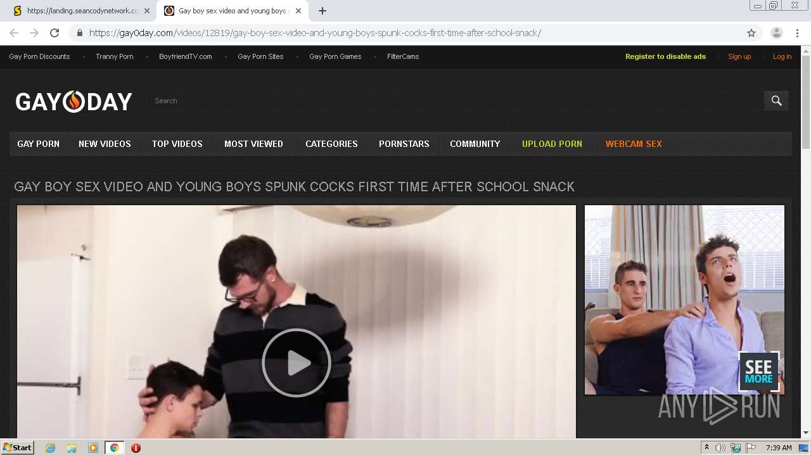Open the BoyfriendTV.com top link
811x456 pixels.
click(186, 56)
